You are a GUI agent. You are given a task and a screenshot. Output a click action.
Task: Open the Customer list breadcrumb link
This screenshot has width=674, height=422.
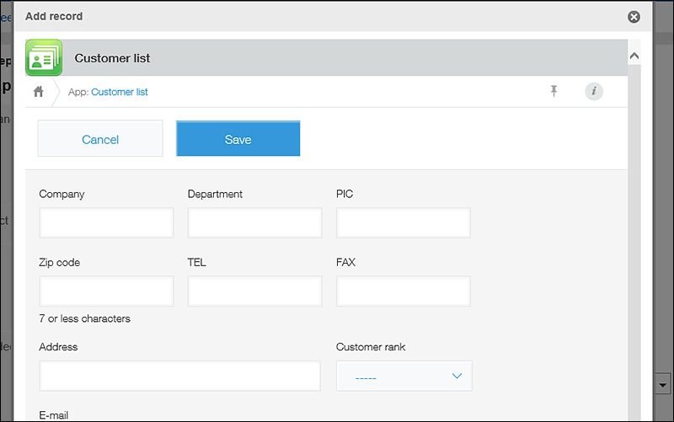(120, 92)
